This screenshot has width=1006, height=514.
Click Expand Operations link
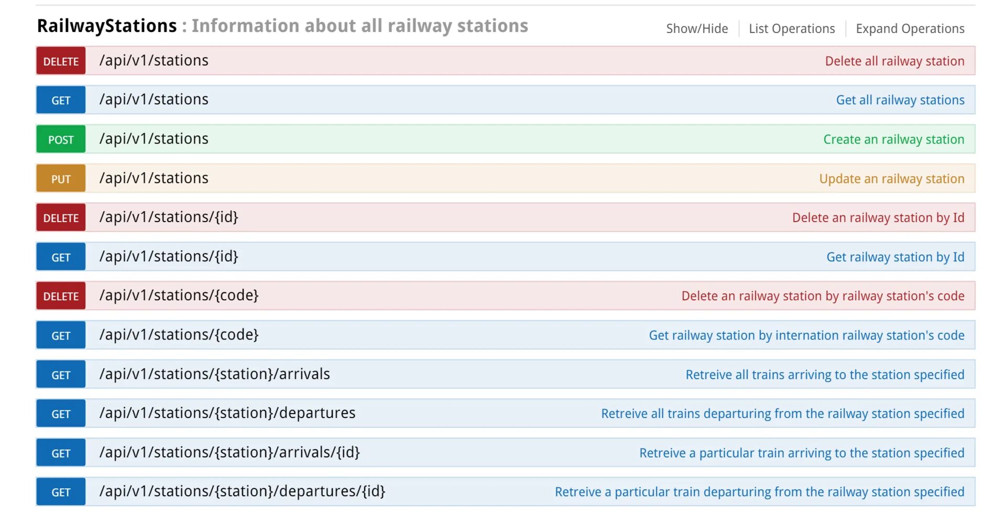910,29
